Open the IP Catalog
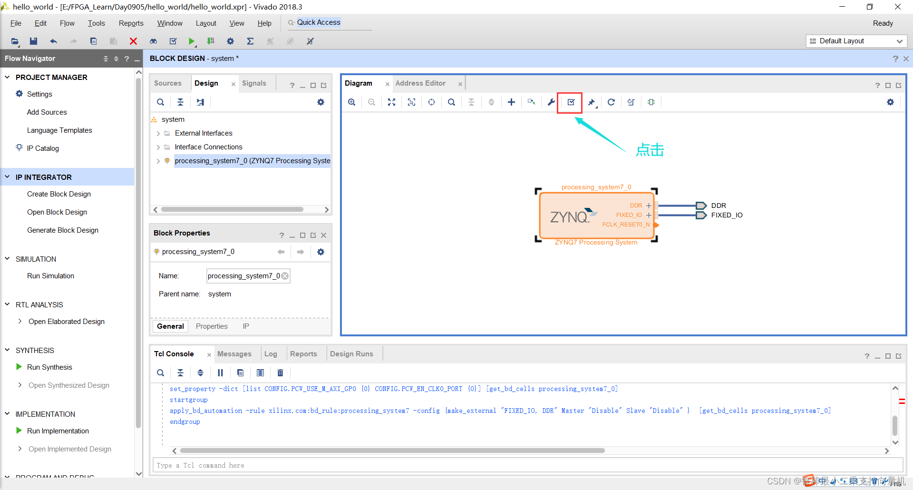The height and width of the screenshot is (490, 913). [43, 148]
